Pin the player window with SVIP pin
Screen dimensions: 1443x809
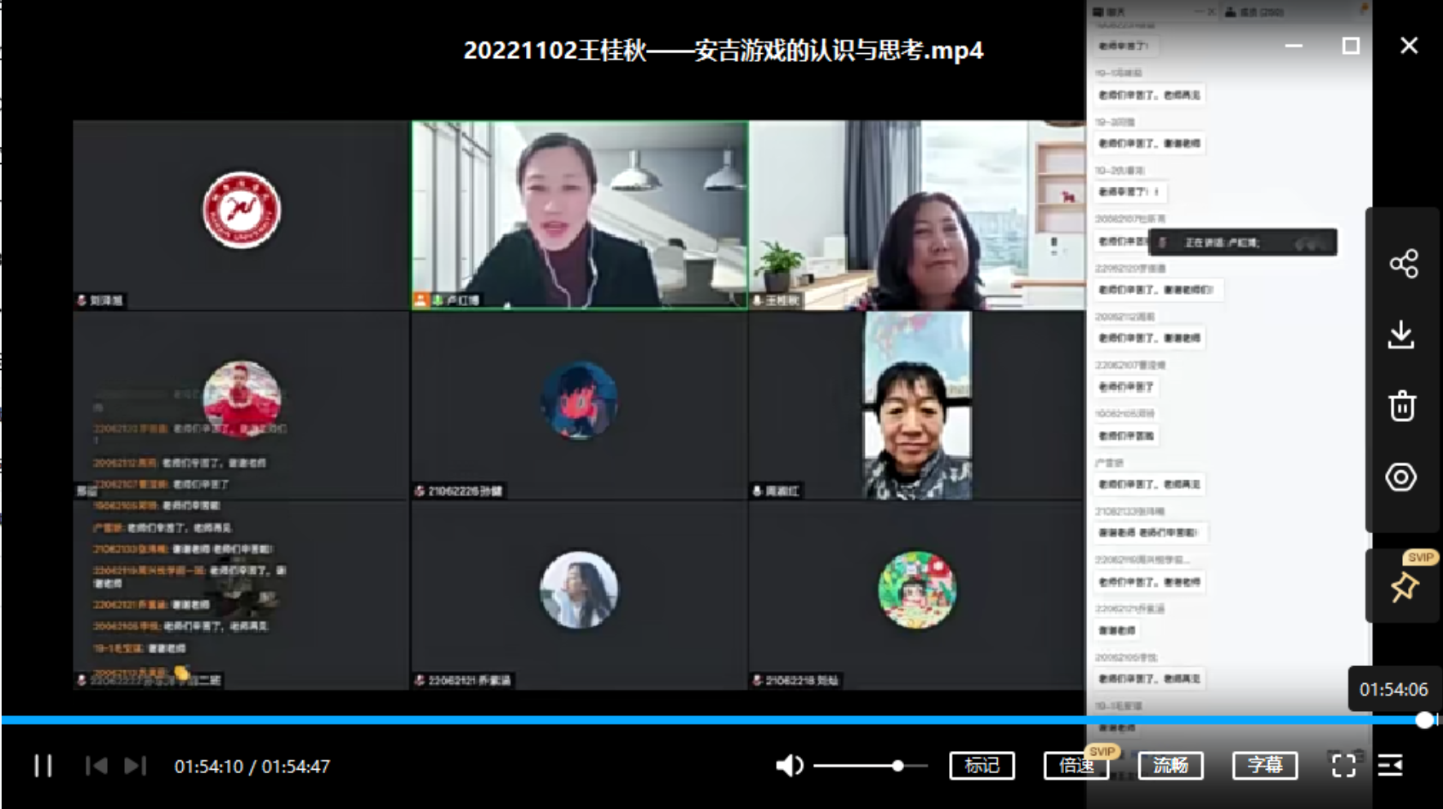tap(1404, 587)
